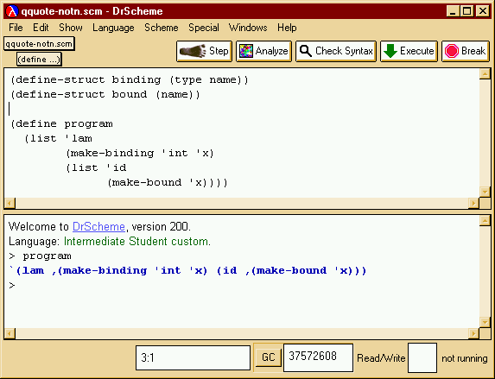
Task: Click definitions pane scroll-down arrow
Action: (485, 192)
